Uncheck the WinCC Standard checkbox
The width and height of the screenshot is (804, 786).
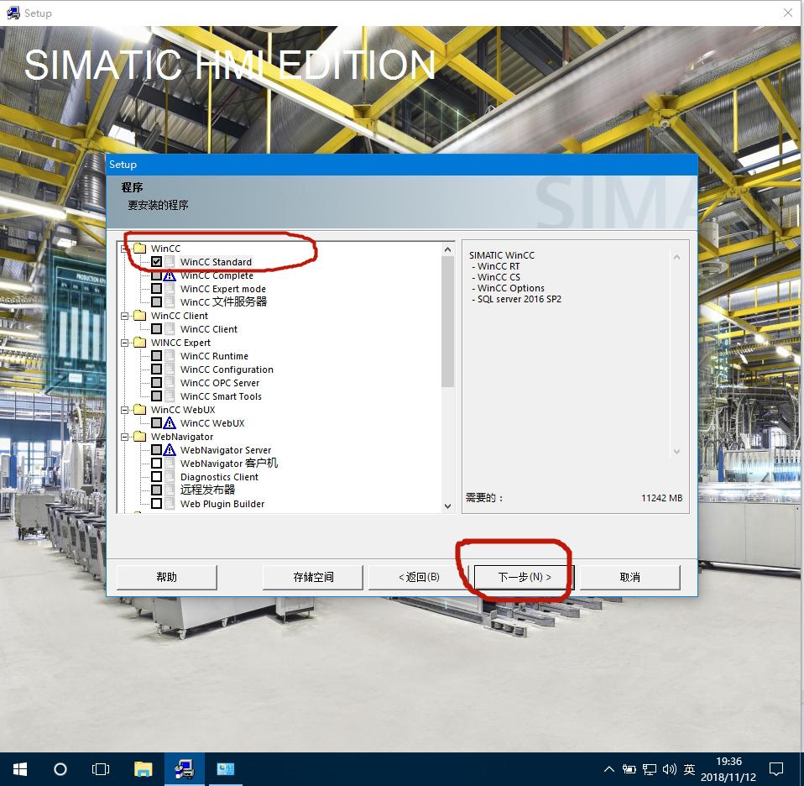[x=157, y=262]
